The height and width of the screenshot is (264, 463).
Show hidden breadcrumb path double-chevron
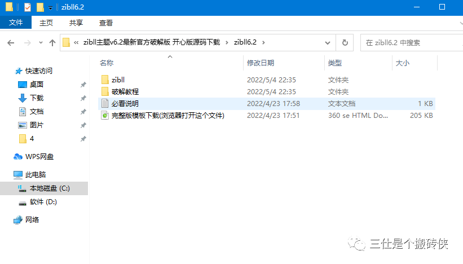click(76, 42)
